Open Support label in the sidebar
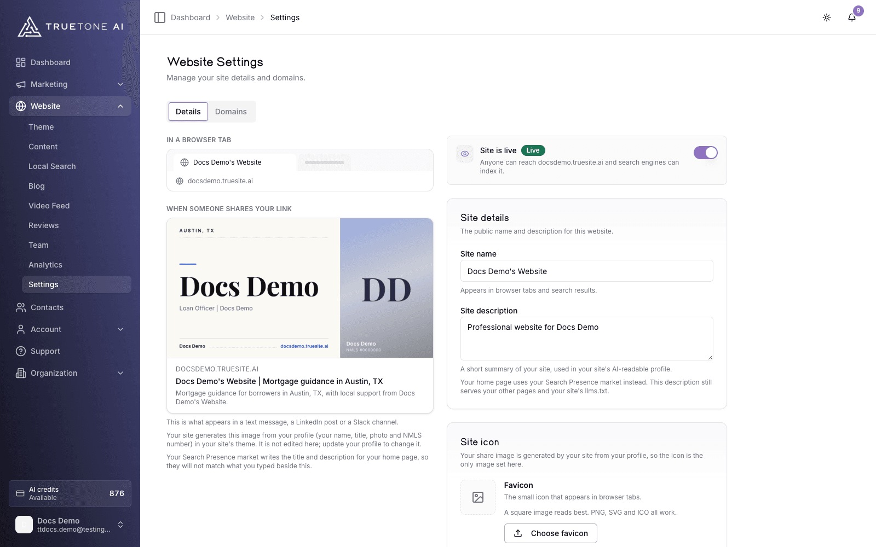This screenshot has width=876, height=547. point(45,351)
